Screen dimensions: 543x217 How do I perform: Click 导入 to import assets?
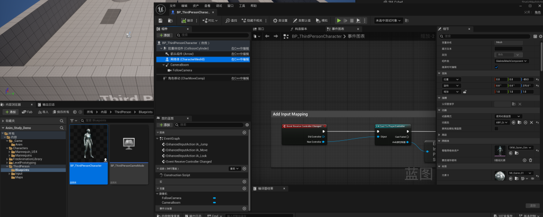click(x=43, y=112)
